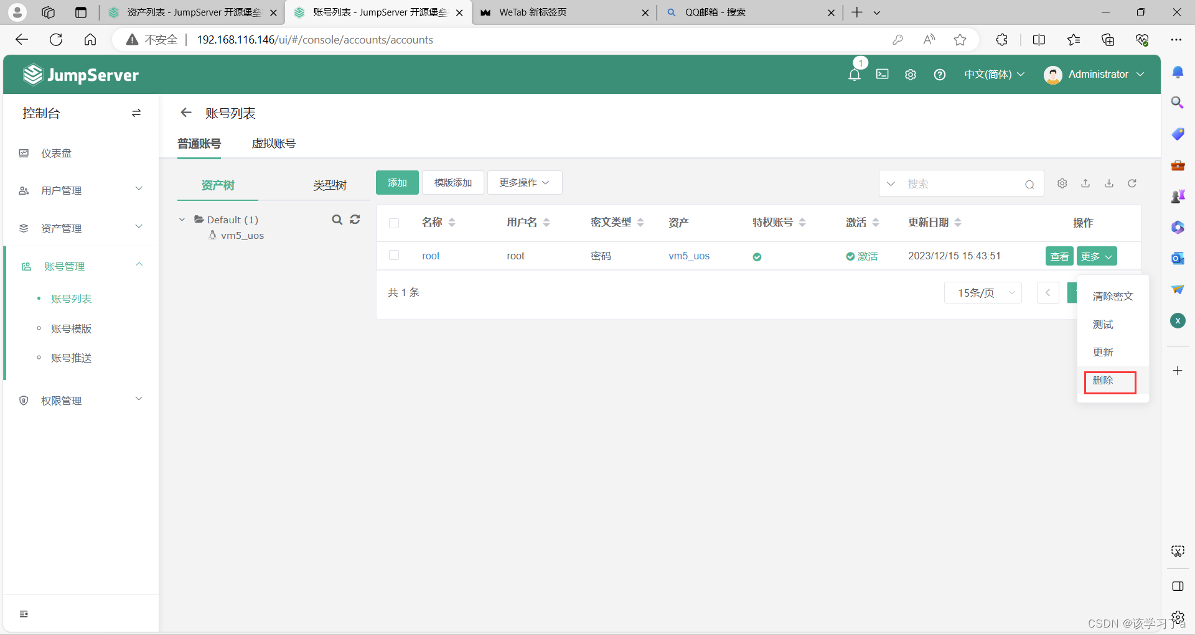Search the asset tree with magnifier icon
The image size is (1195, 635).
tap(337, 220)
